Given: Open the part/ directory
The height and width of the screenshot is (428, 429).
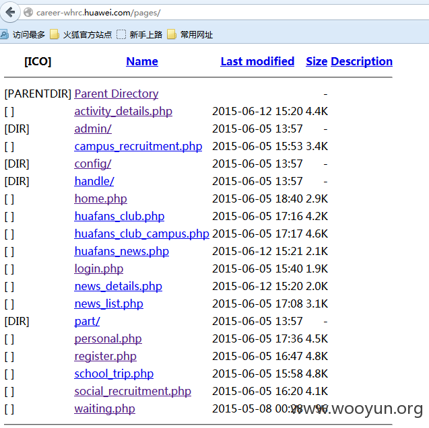Looking at the screenshot, I should point(87,322).
